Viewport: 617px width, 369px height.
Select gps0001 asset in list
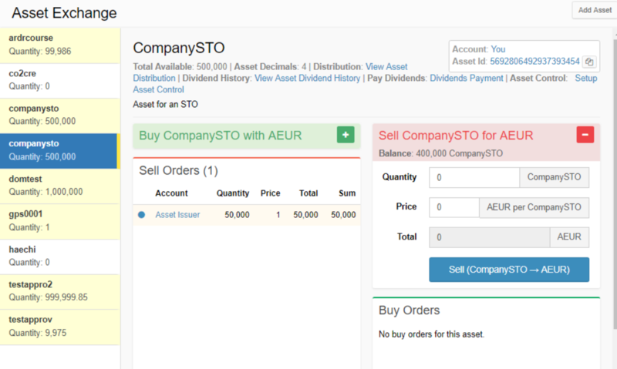tap(60, 221)
